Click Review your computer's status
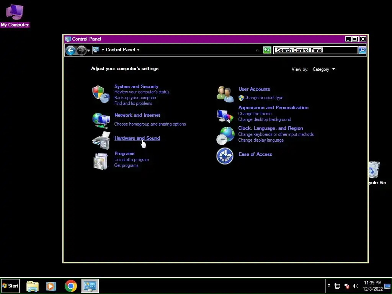392x294 pixels. click(142, 92)
